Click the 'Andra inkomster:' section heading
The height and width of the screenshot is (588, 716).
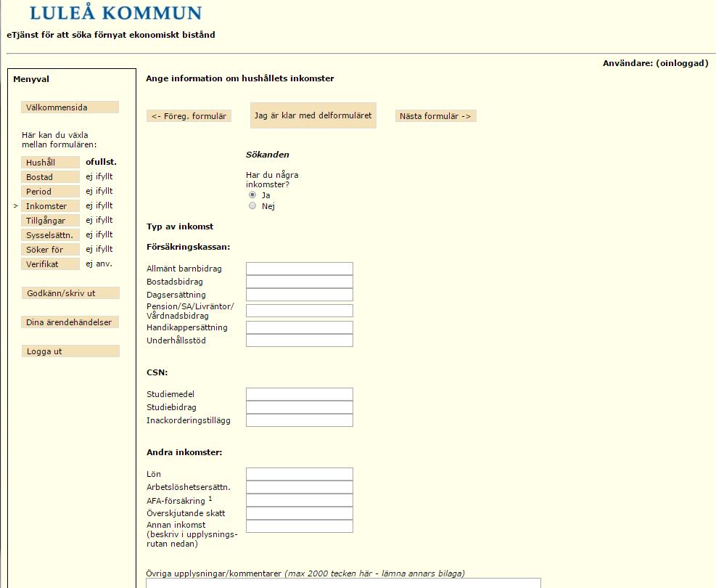point(184,452)
